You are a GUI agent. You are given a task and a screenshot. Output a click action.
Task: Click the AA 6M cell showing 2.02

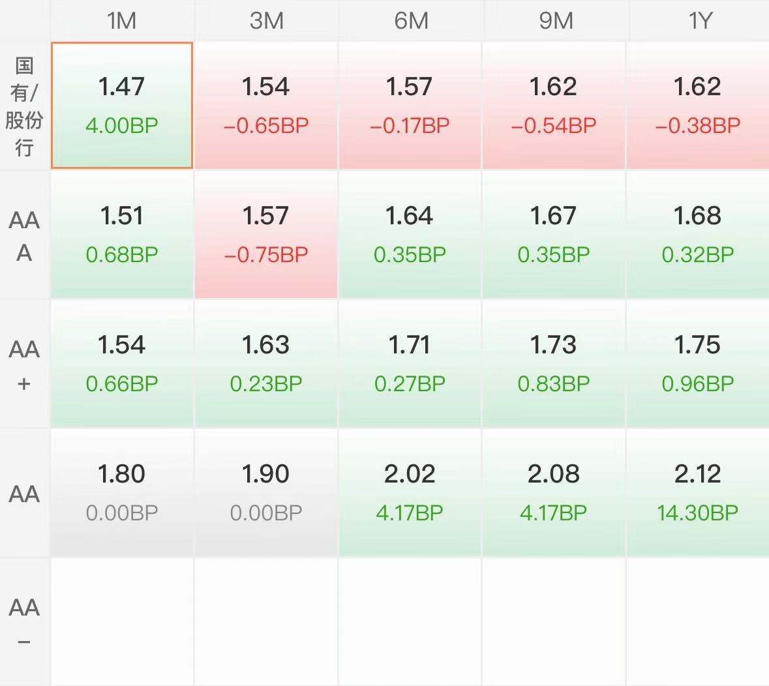click(x=410, y=493)
